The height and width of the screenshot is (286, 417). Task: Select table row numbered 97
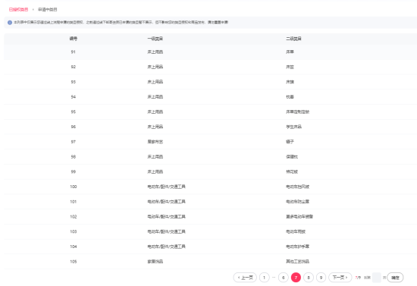point(210,142)
